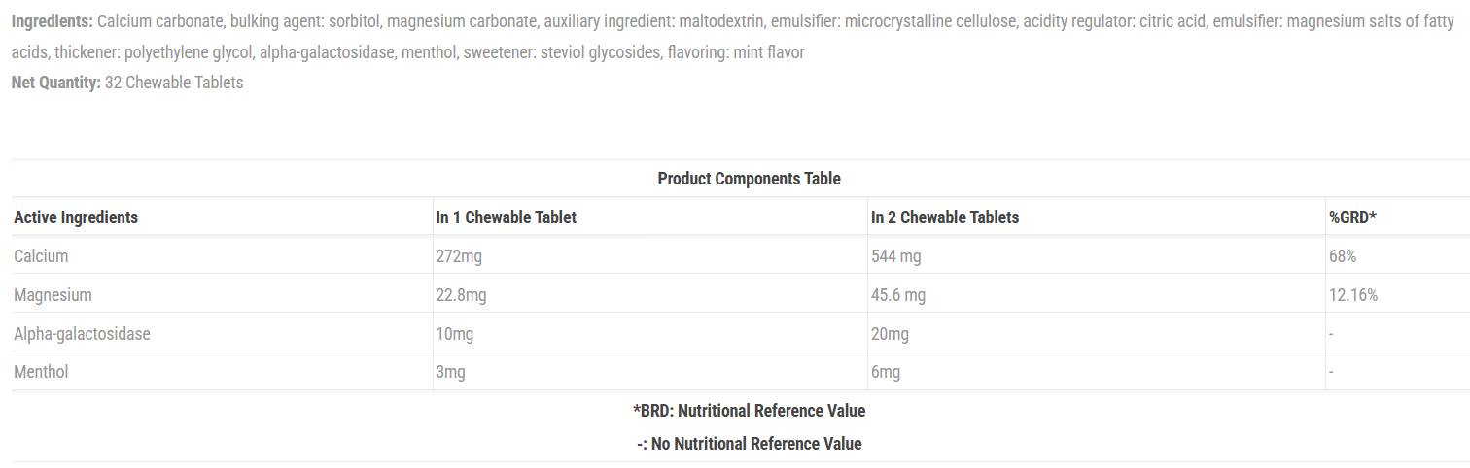The height and width of the screenshot is (468, 1470).
Task: Click the "-: No Nutritional Reference Value" footnote
Action: 749,444
